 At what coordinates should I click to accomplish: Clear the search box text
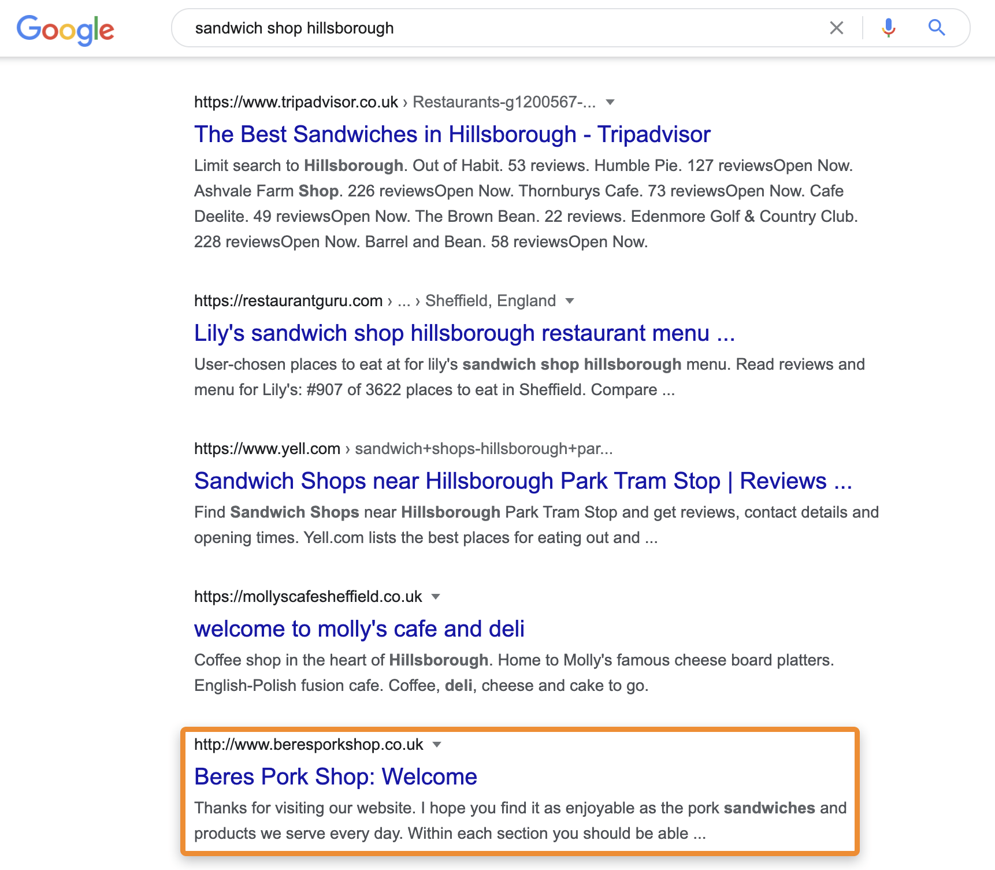(836, 28)
